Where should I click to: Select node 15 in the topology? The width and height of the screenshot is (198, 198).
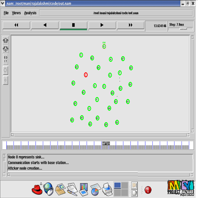click(x=72, y=120)
